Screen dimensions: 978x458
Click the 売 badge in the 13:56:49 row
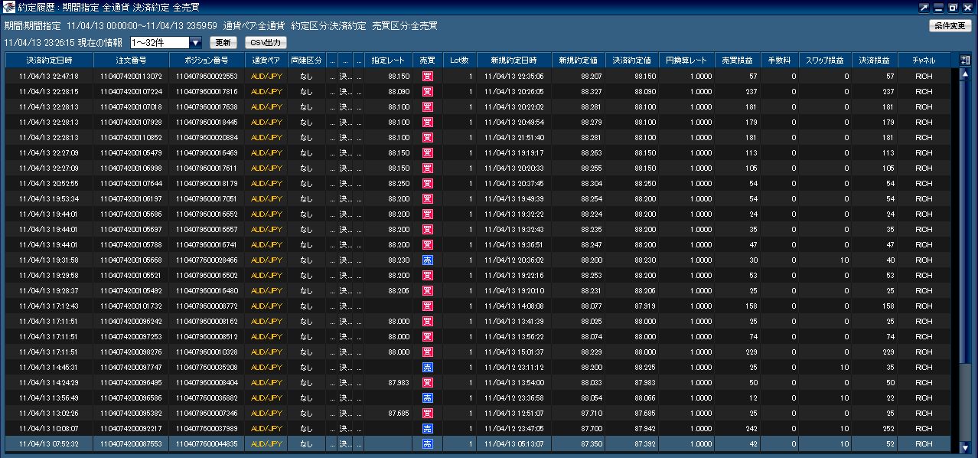(x=428, y=398)
